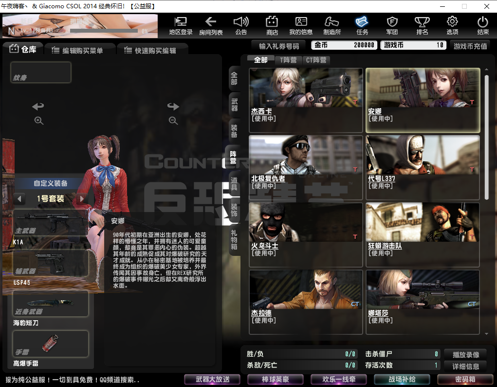Switch to previous loadout set arrow
This screenshot has width=497, height=387.
click(19, 199)
